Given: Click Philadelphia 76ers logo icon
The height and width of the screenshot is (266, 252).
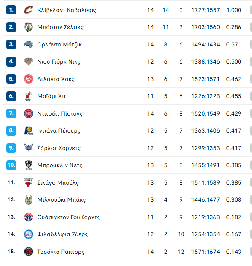Looking at the screenshot, I should (28, 234).
